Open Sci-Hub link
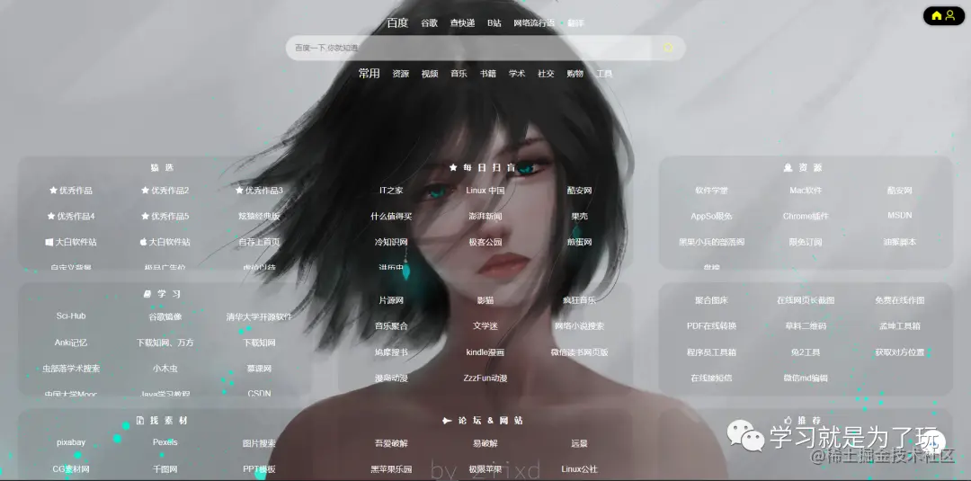The width and height of the screenshot is (971, 481). 71,316
